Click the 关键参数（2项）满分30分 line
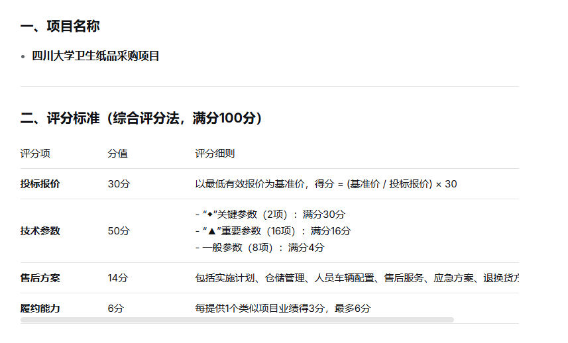Image resolution: width=568 pixels, height=343 pixels. click(x=270, y=215)
